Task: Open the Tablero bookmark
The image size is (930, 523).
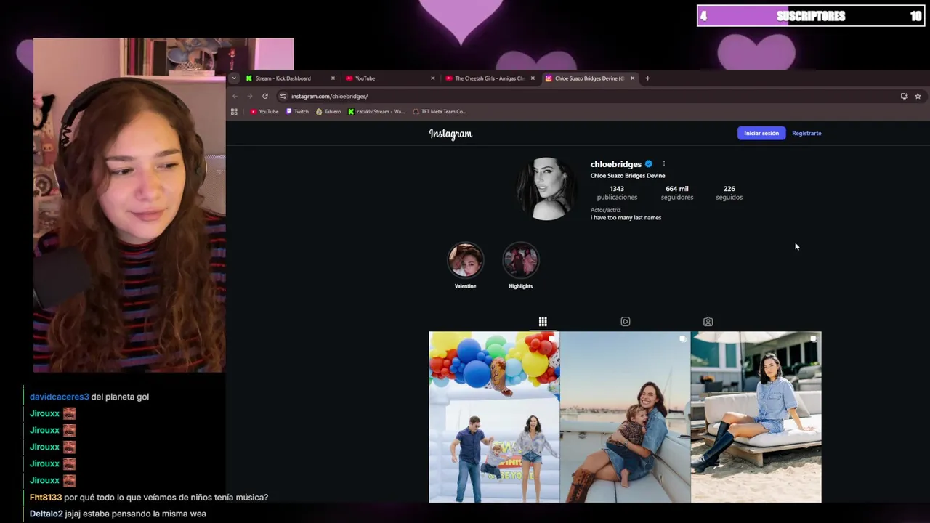Action: [x=328, y=112]
